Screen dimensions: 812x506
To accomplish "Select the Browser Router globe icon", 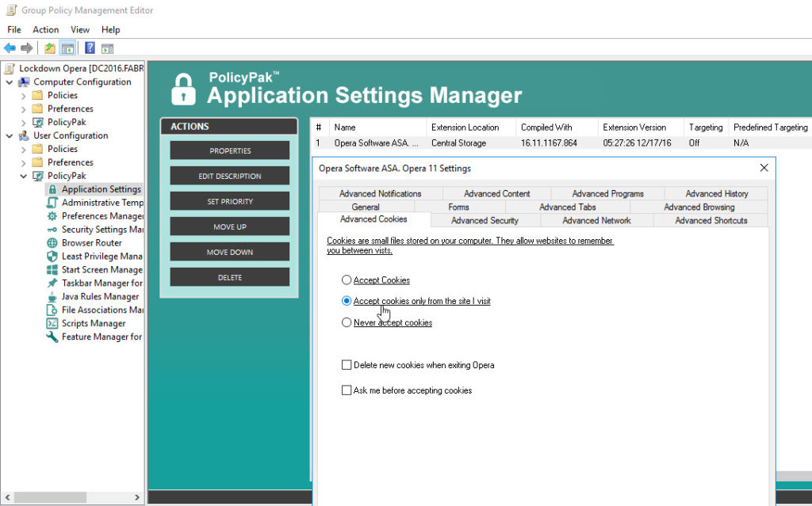I will point(52,243).
